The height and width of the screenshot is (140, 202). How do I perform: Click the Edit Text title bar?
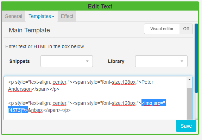coord(100,6)
